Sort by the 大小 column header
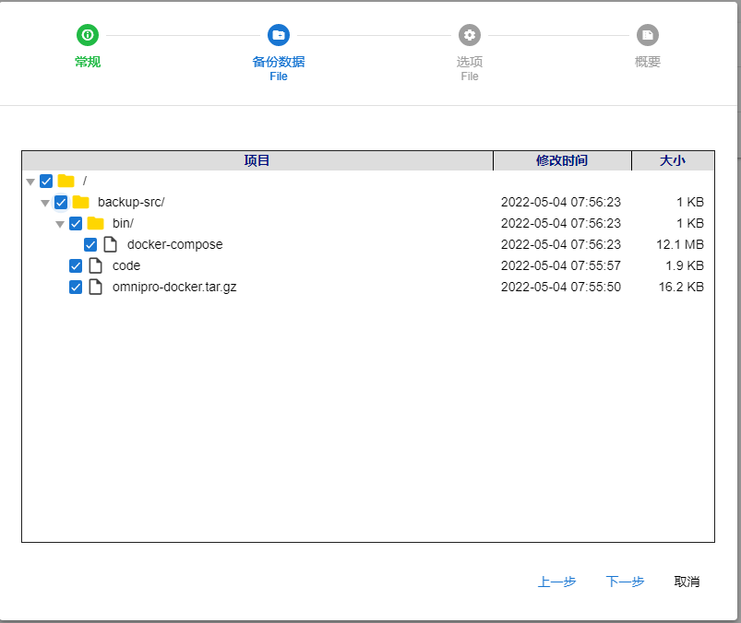The image size is (741, 623). pos(672,160)
